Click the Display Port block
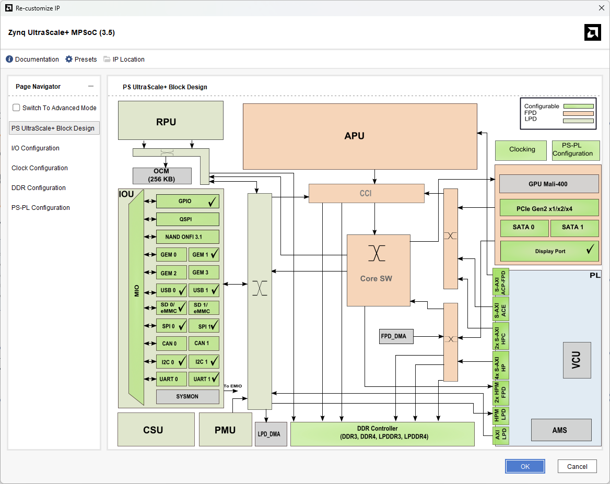Screen dimensions: 610x484 click(x=549, y=251)
